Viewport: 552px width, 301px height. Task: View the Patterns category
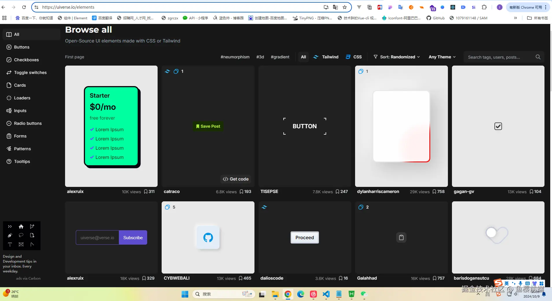click(x=19, y=149)
